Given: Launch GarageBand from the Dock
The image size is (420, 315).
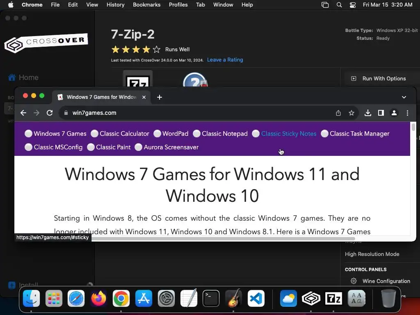Looking at the screenshot, I should click(x=233, y=298).
